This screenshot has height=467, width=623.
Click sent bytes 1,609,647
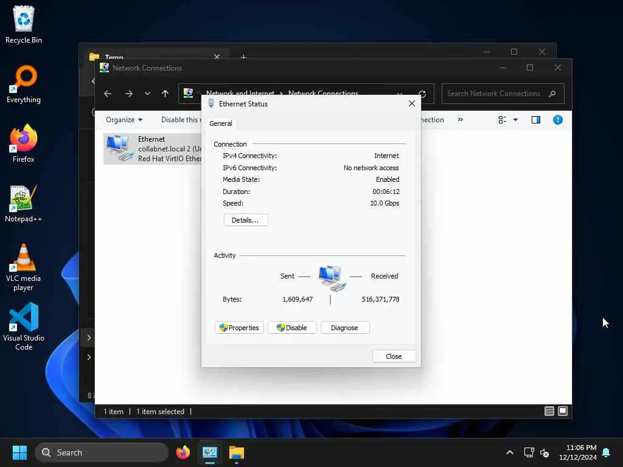tap(297, 299)
